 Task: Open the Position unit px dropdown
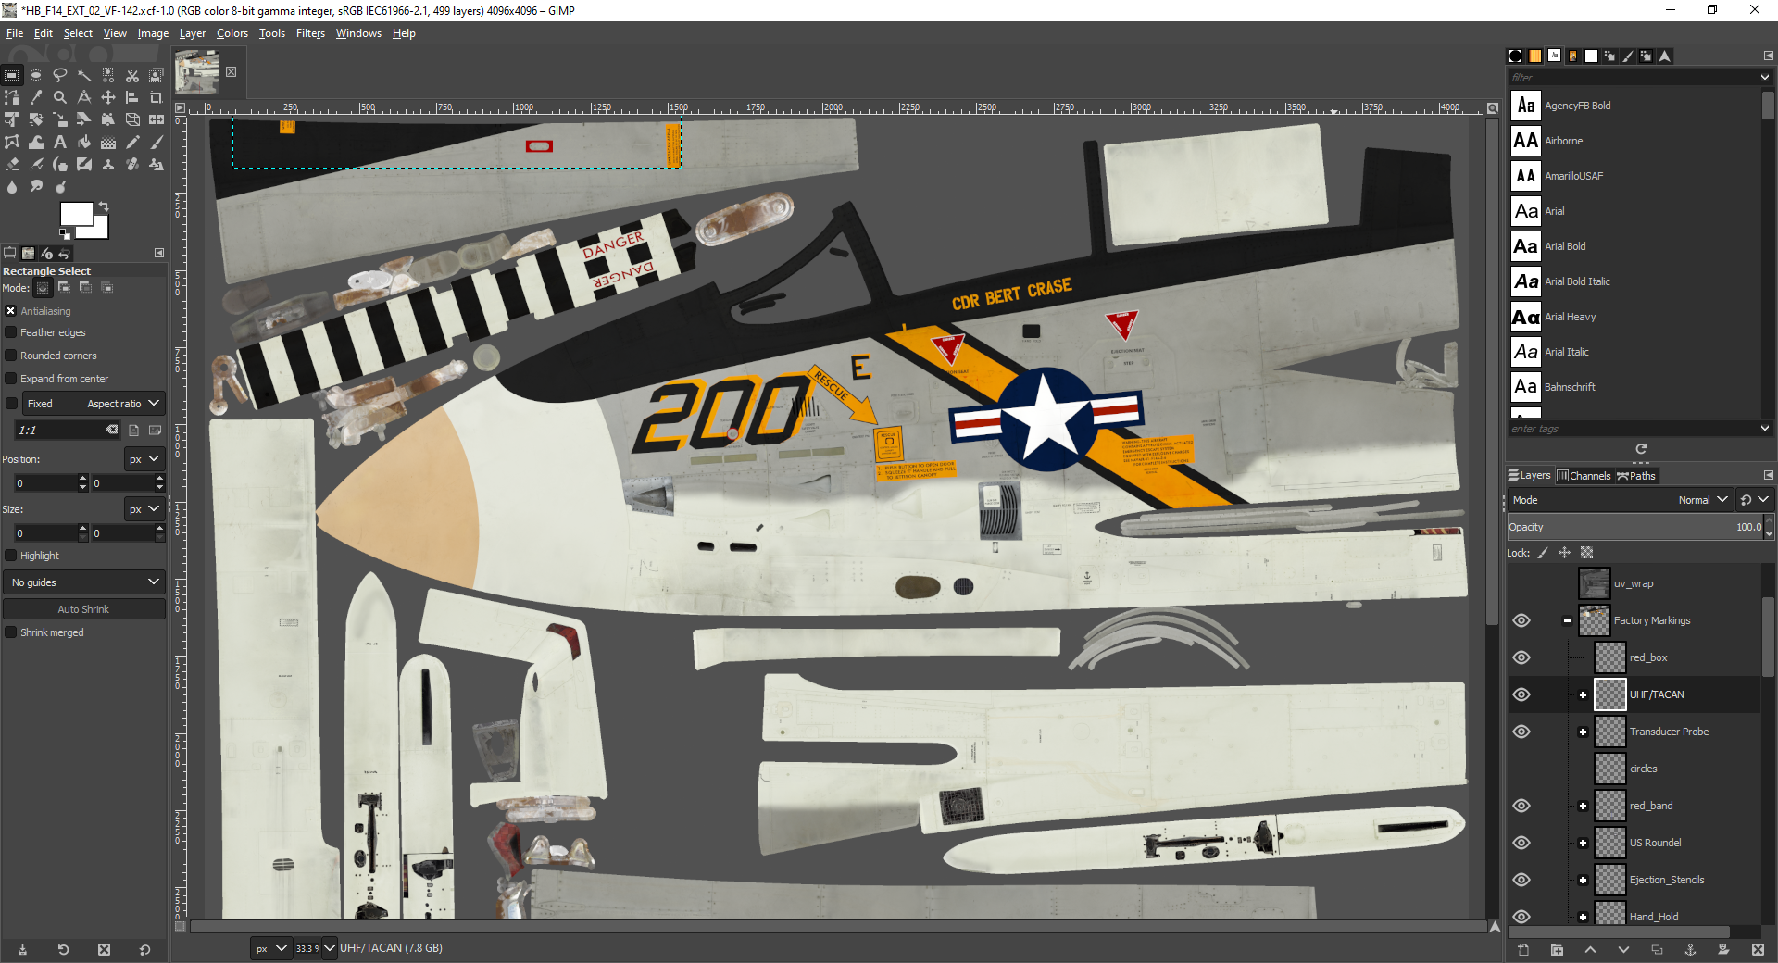tap(144, 459)
